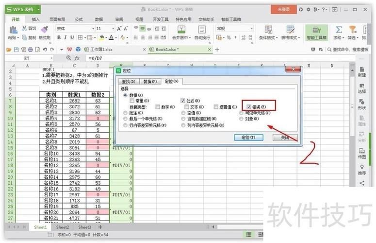The width and height of the screenshot is (376, 243).
Task: Switch to the Sheet2 worksheet tab
Action: [63, 227]
